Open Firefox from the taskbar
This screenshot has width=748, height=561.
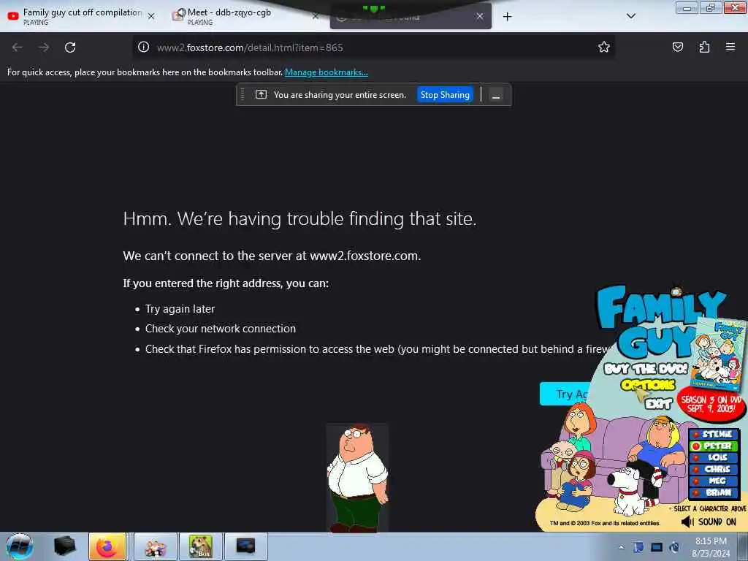pos(107,546)
